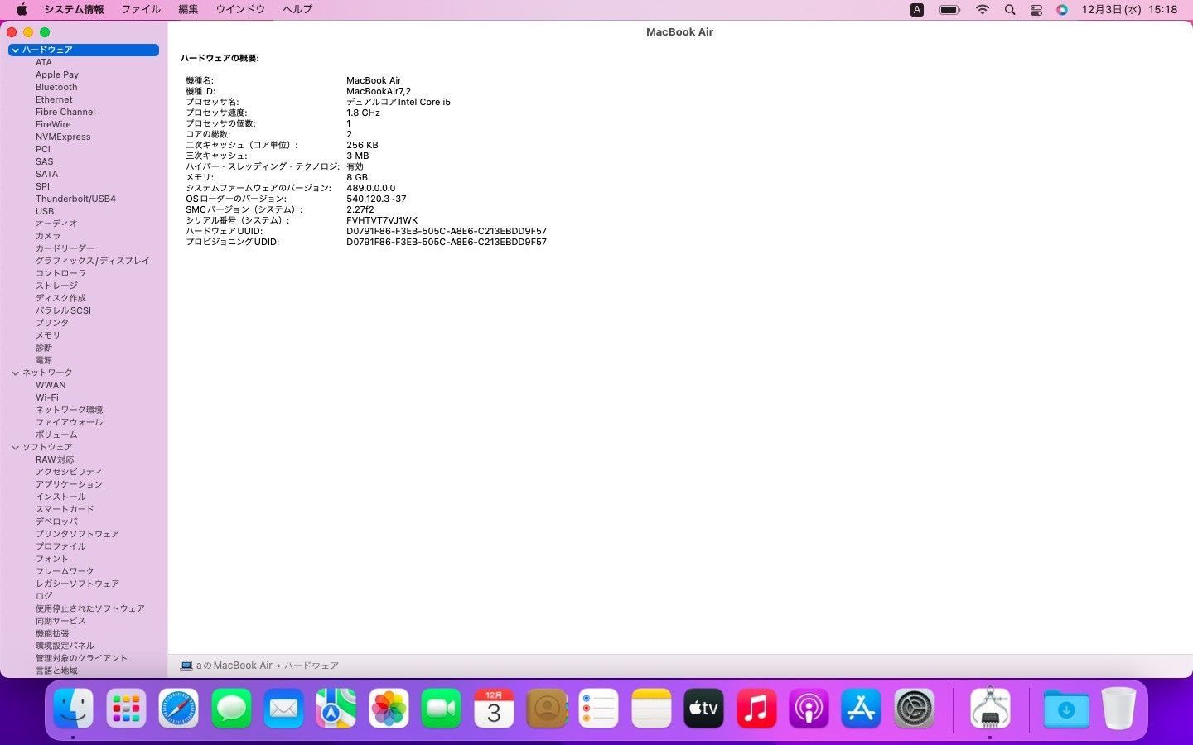Collapse the ソフトウェア section chevron
This screenshot has height=745, width=1193.
click(15, 448)
